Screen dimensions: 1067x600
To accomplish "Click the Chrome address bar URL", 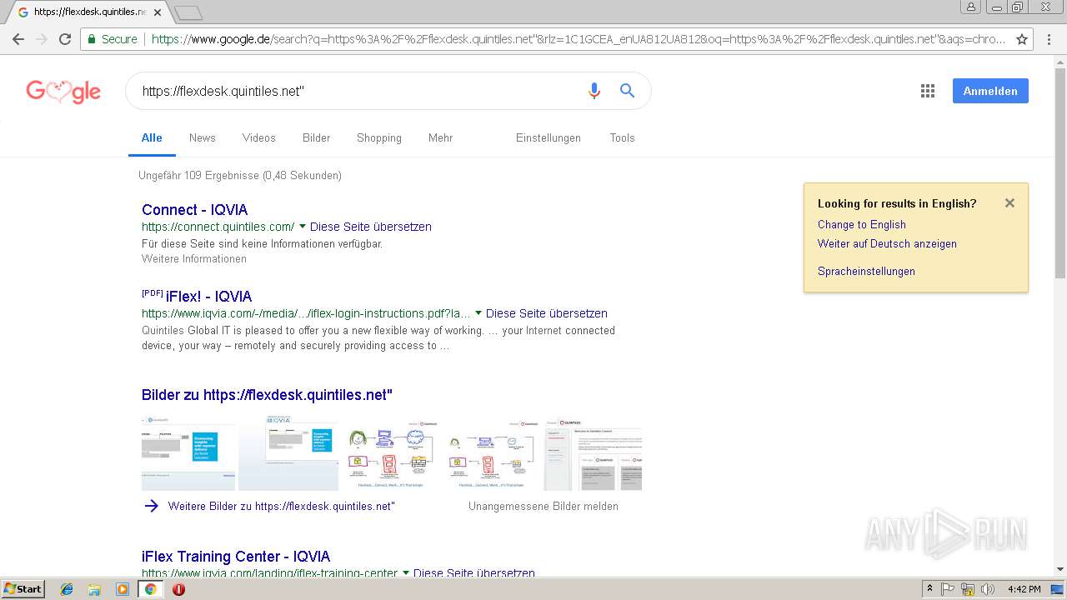I will point(578,39).
